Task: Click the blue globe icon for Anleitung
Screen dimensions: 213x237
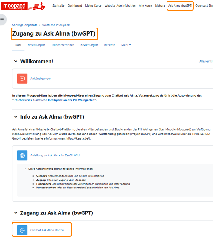Action: [22, 155]
